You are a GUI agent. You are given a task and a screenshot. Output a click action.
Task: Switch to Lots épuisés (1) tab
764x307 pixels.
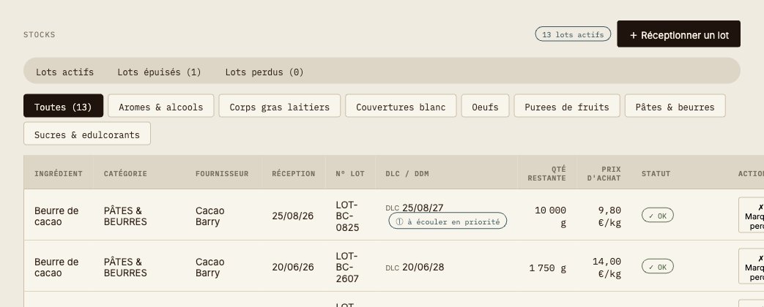tap(160, 72)
